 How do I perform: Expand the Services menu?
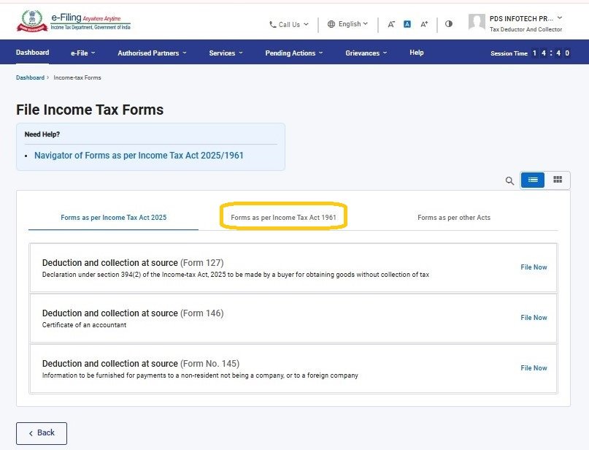pos(226,53)
